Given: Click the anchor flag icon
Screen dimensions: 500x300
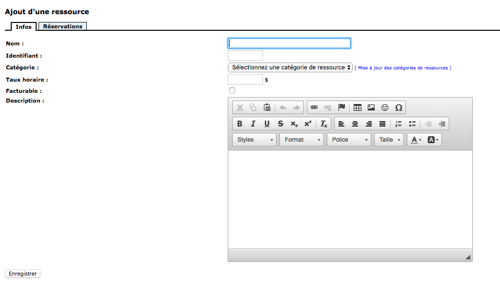Looking at the screenshot, I should click(x=341, y=107).
